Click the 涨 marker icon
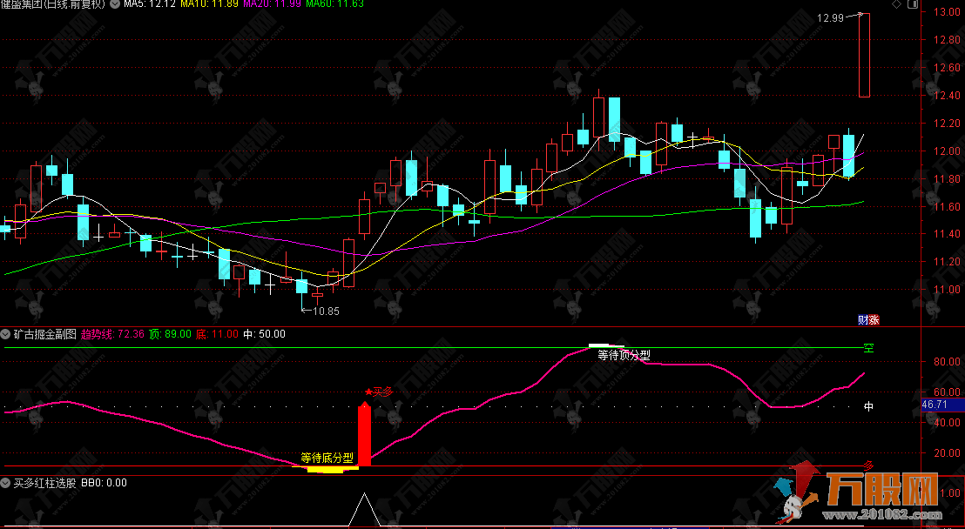Viewport: 965px width, 529px height. click(874, 319)
